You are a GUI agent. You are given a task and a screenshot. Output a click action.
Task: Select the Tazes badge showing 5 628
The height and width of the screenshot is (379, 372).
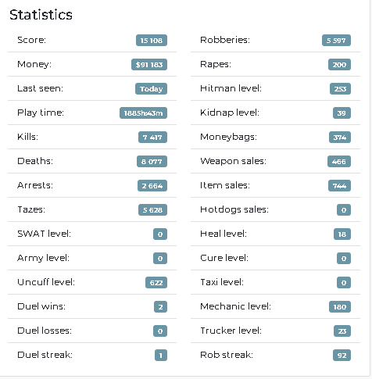(x=152, y=210)
